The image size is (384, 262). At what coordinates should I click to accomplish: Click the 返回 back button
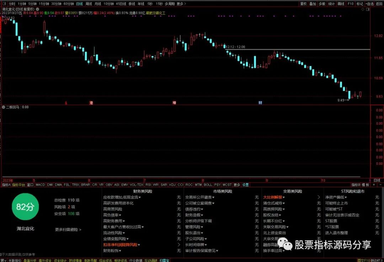click(x=379, y=4)
